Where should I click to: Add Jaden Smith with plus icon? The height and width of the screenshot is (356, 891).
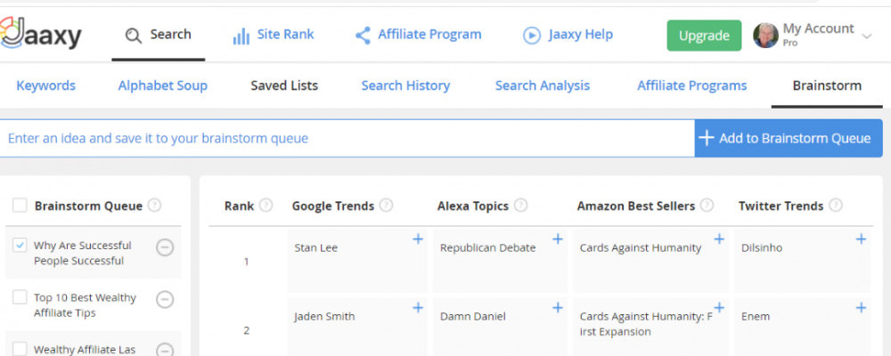[x=418, y=308]
